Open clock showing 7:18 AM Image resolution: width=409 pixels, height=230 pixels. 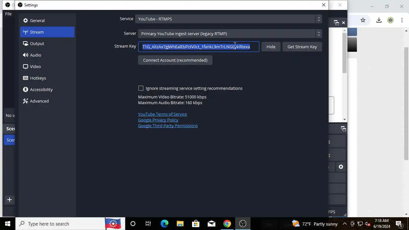382,224
